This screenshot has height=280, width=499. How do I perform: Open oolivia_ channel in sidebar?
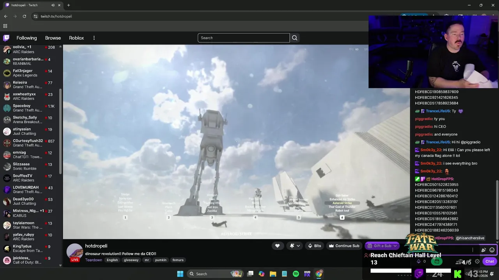[x=31, y=49]
